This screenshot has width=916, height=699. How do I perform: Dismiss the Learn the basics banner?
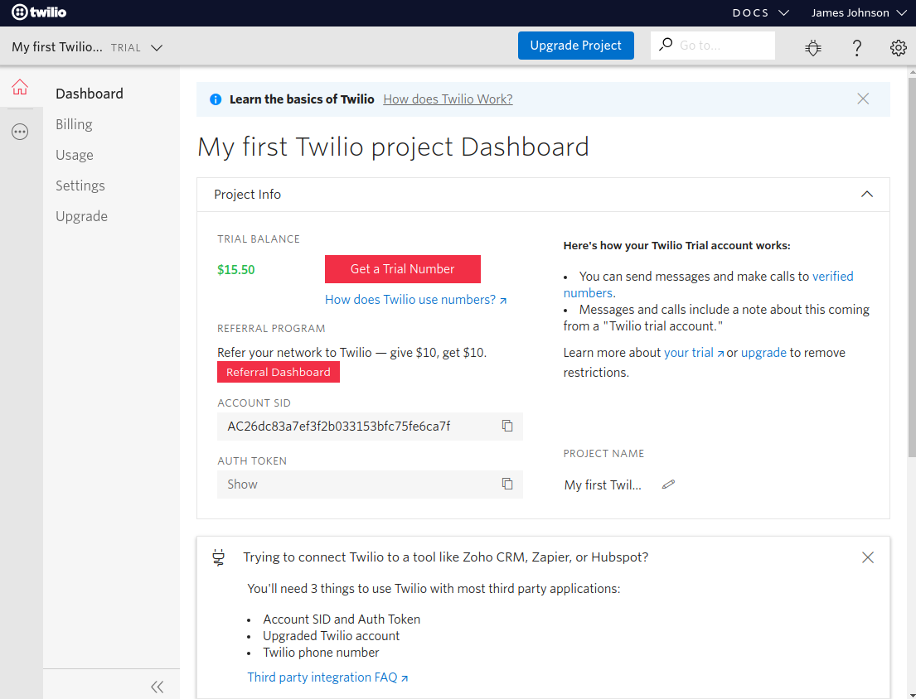pyautogui.click(x=863, y=99)
